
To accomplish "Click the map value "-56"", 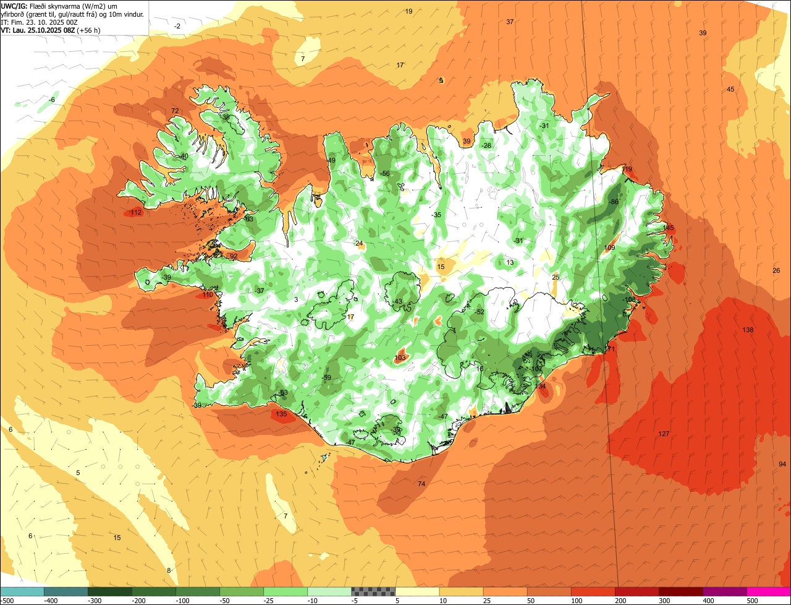I will pos(385,173).
